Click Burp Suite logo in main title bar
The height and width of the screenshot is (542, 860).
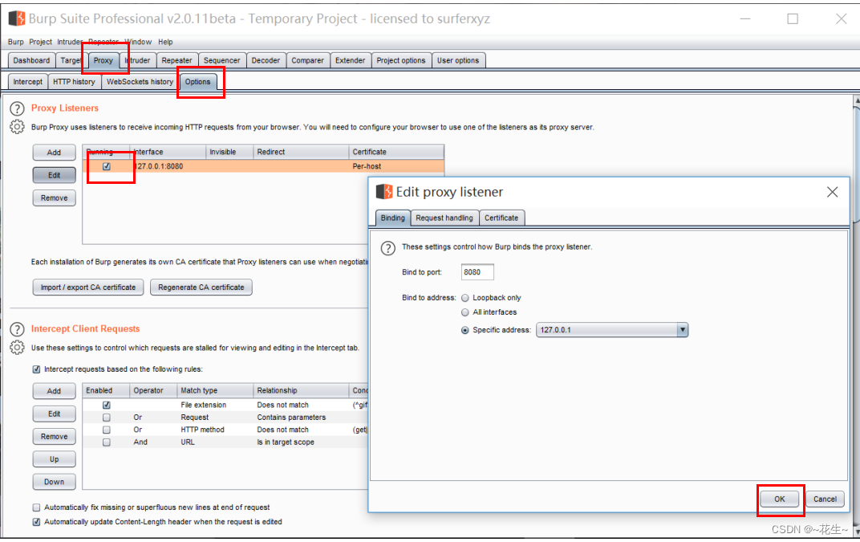pyautogui.click(x=17, y=18)
